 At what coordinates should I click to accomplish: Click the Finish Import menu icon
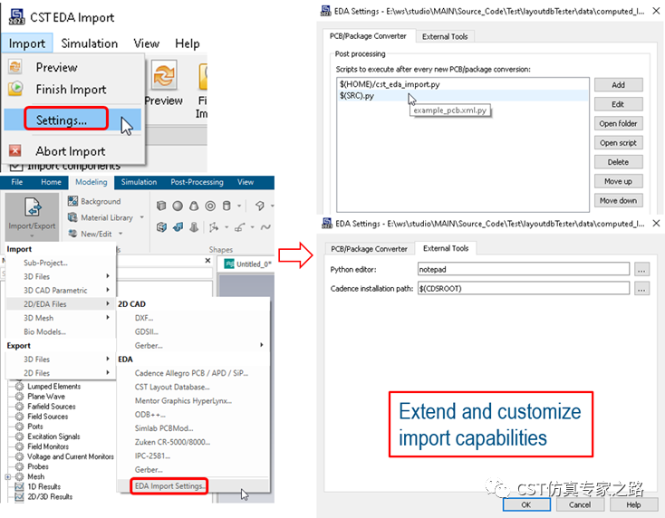pyautogui.click(x=15, y=88)
